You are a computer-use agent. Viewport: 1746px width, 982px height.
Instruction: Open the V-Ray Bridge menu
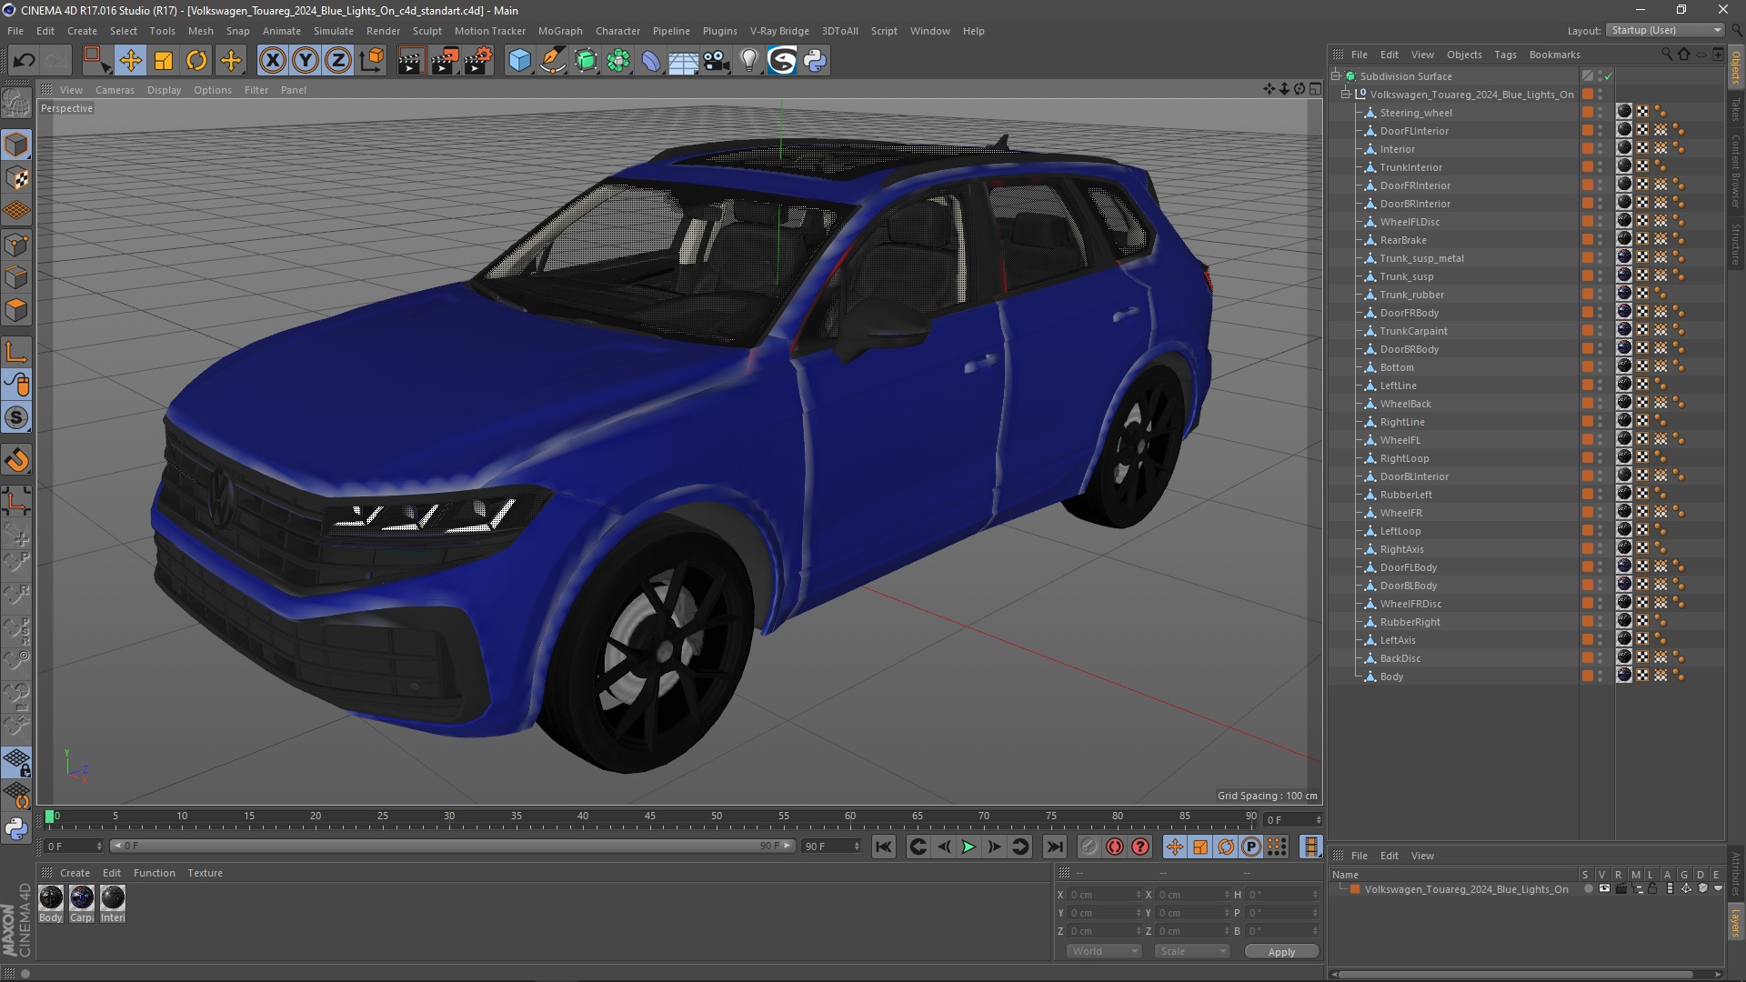(779, 31)
